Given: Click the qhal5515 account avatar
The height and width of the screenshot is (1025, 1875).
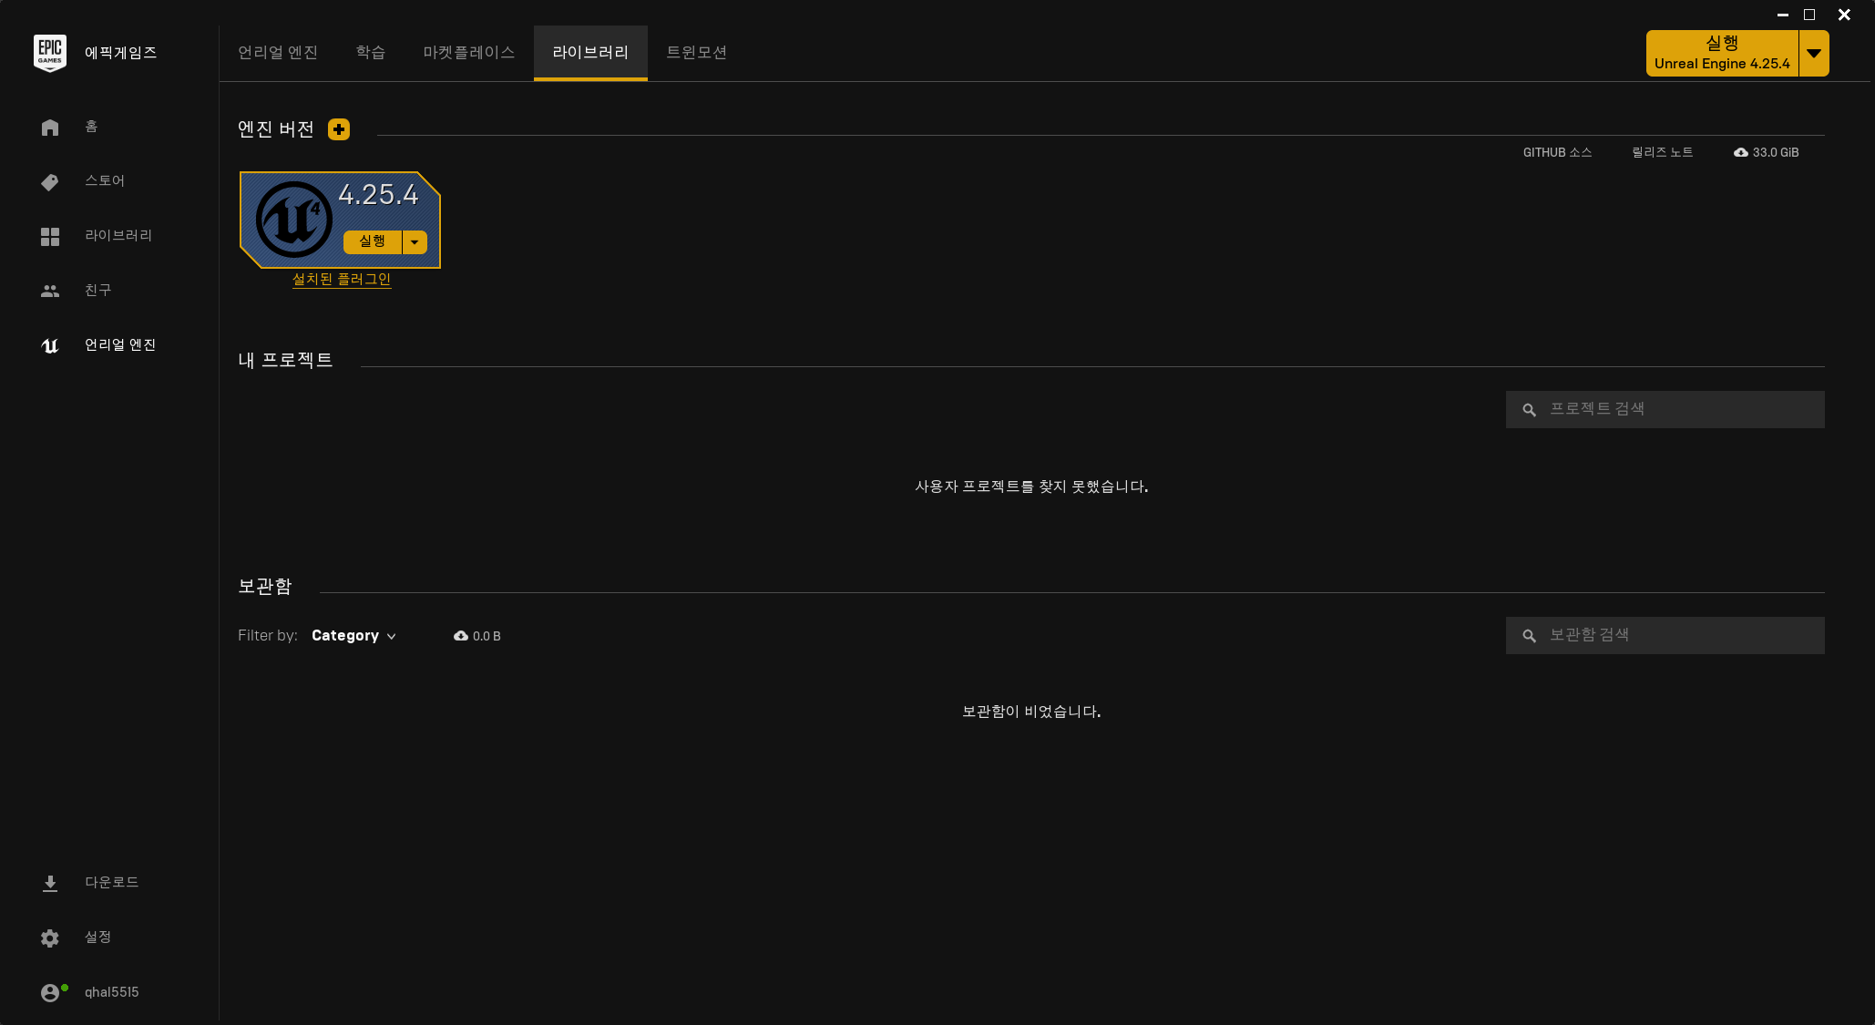Looking at the screenshot, I should click(x=50, y=993).
